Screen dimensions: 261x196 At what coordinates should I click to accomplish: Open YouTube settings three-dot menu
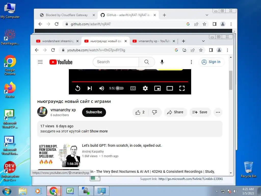pos(191,62)
